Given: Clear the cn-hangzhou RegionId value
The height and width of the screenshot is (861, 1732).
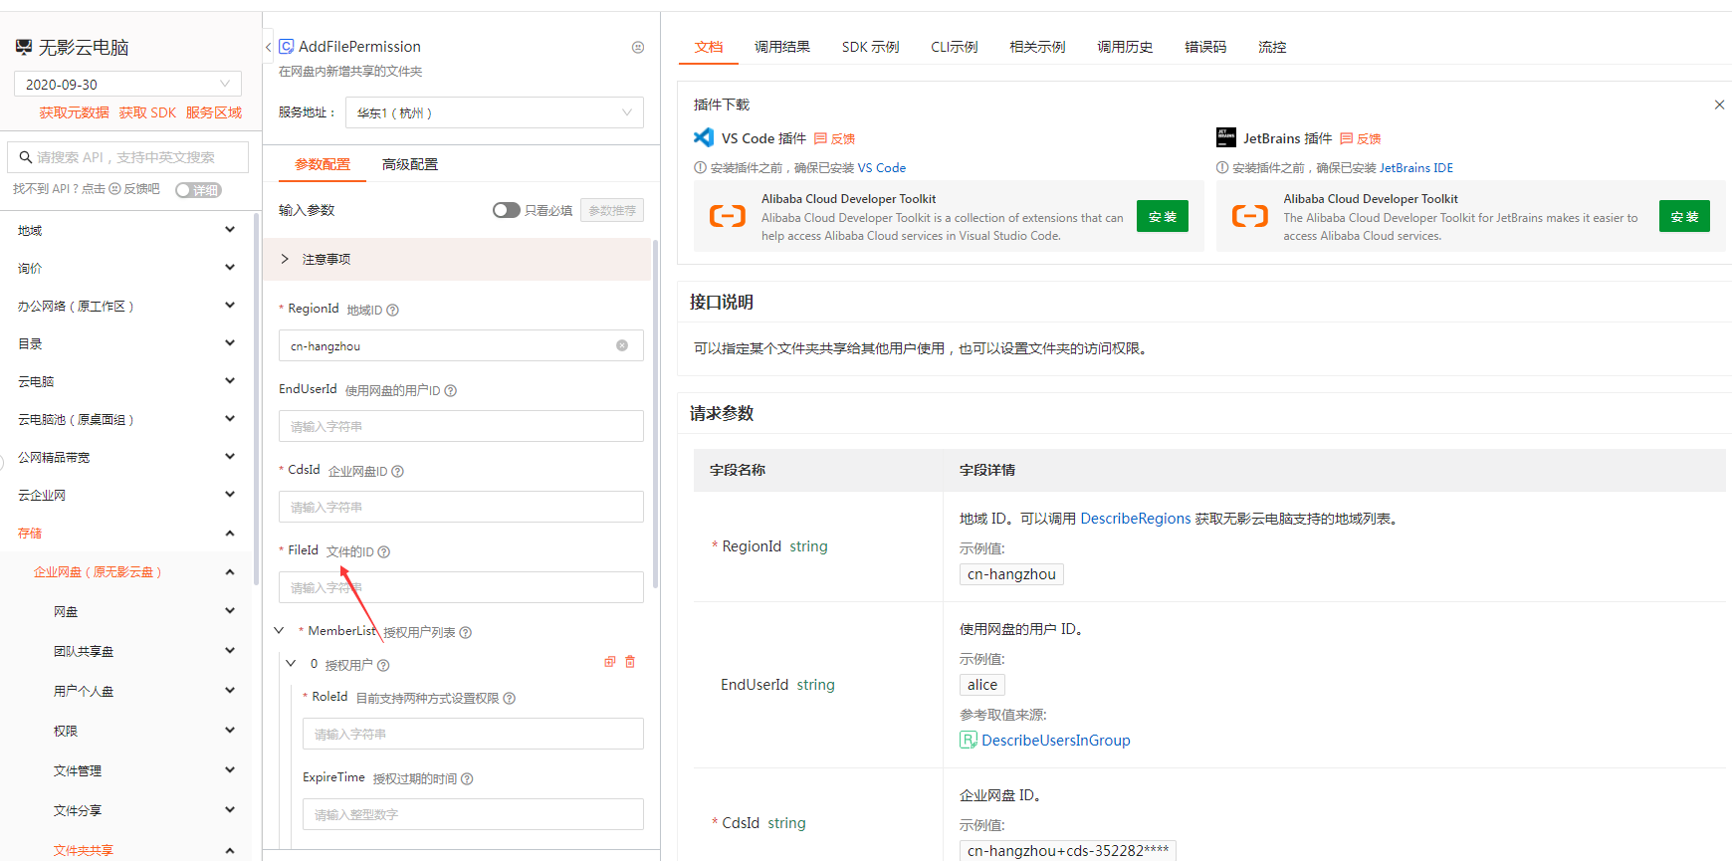Looking at the screenshot, I should pyautogui.click(x=622, y=345).
